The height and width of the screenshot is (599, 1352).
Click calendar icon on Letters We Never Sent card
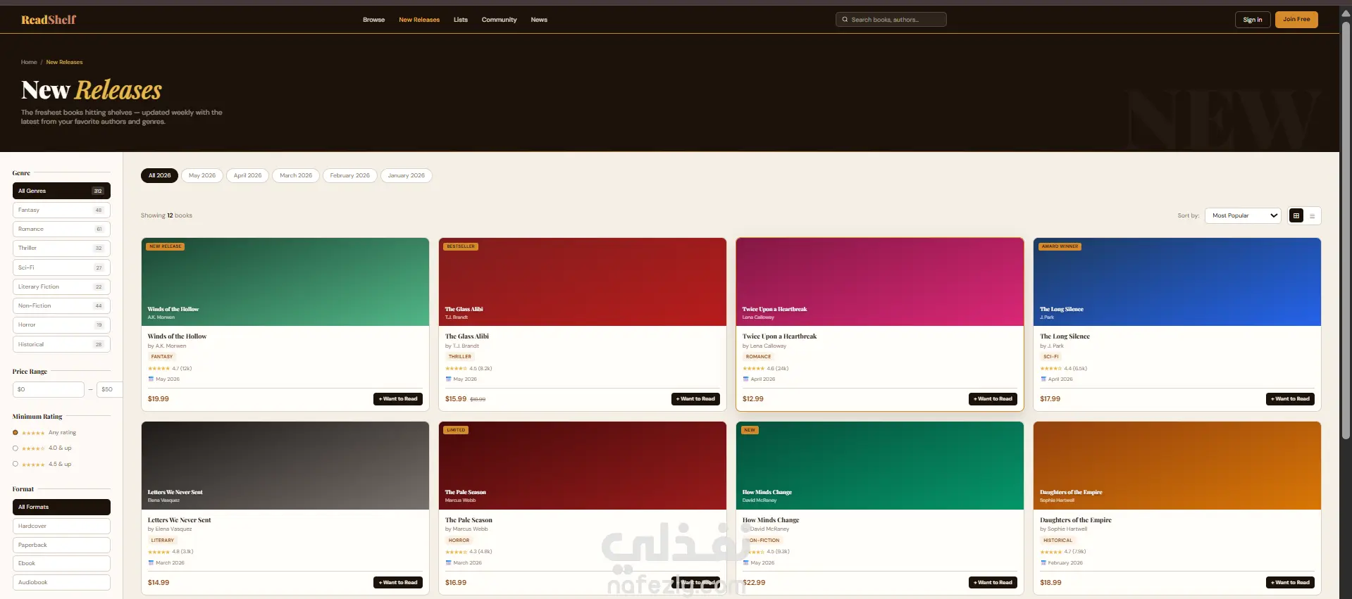point(151,563)
